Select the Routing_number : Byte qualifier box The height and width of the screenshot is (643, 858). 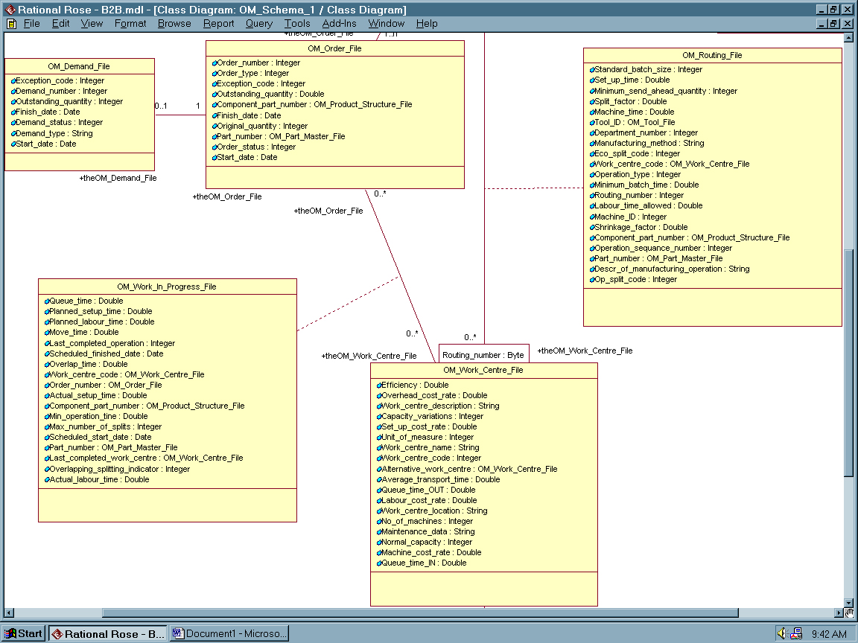[x=483, y=354]
